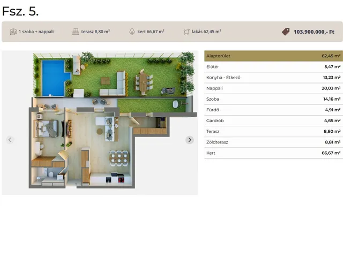This screenshot has width=343, height=257.
Task: Select the Fürdő row
Action: pos(273,110)
